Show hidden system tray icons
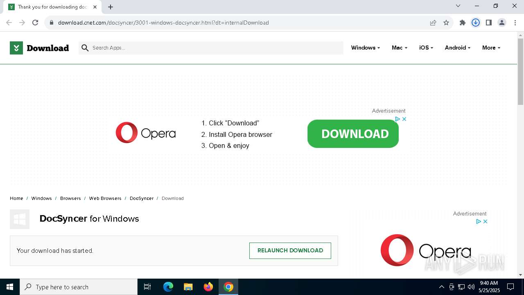Screen dimensions: 524x295 441,287
